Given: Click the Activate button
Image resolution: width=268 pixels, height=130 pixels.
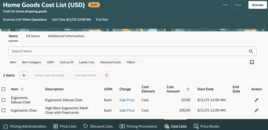Looking at the screenshot, I should (257, 5).
